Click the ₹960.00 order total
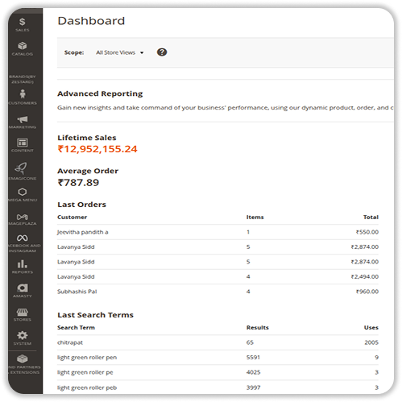The height and width of the screenshot is (402, 402). click(367, 292)
